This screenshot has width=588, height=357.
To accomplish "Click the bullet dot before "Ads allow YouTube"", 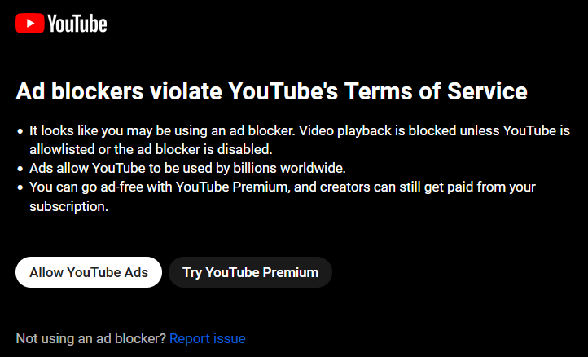I will click(x=20, y=170).
